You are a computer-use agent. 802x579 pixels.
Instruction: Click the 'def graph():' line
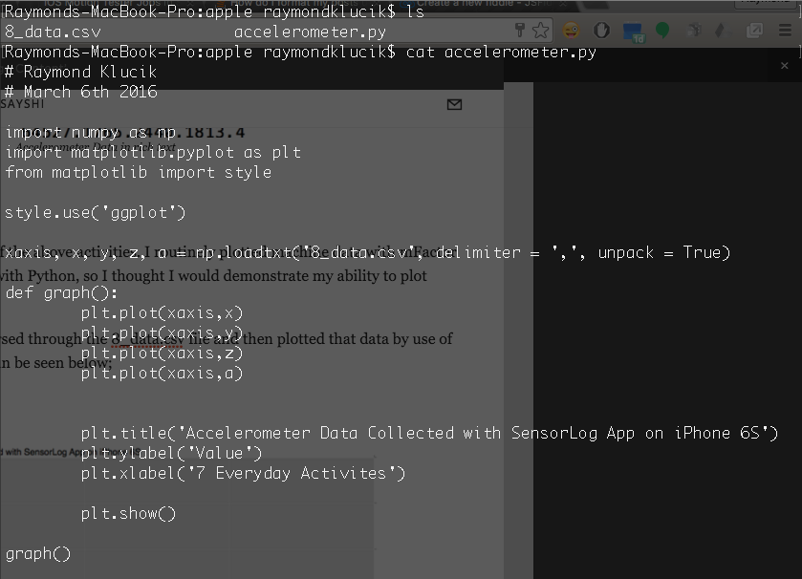coord(62,292)
